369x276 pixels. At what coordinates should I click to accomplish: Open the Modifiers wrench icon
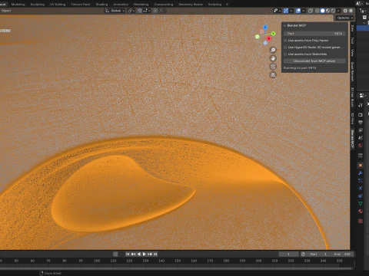[x=361, y=173]
